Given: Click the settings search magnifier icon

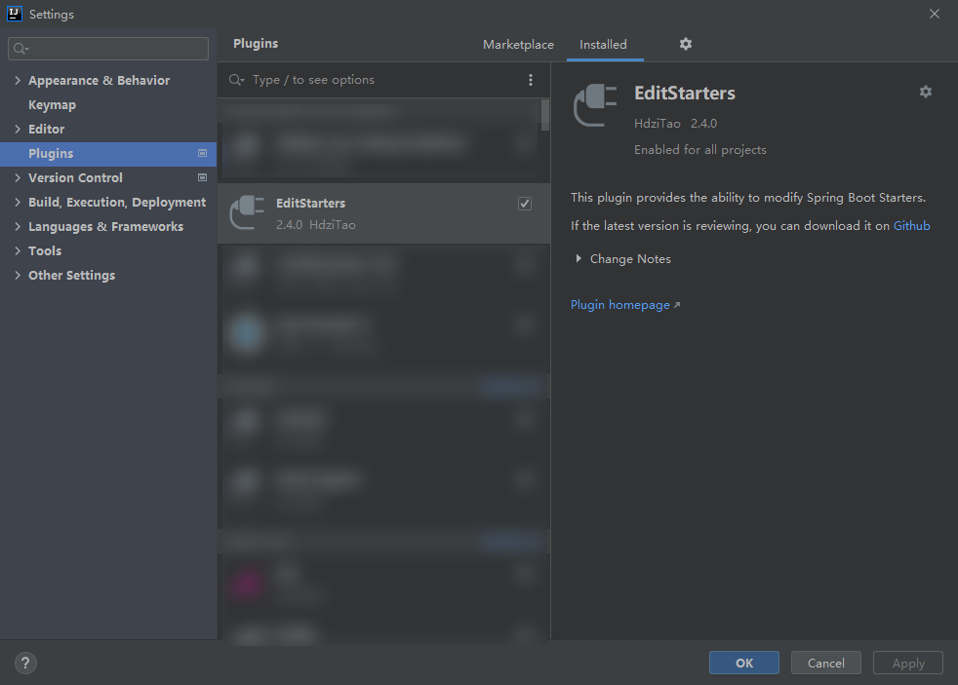Looking at the screenshot, I should (x=20, y=49).
